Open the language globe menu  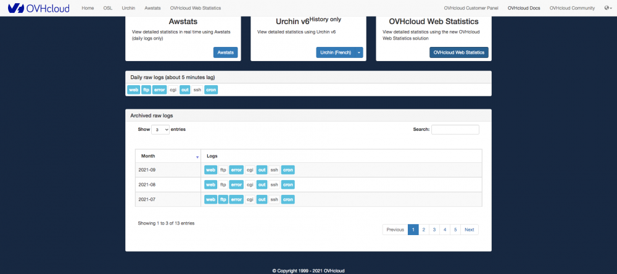click(608, 8)
